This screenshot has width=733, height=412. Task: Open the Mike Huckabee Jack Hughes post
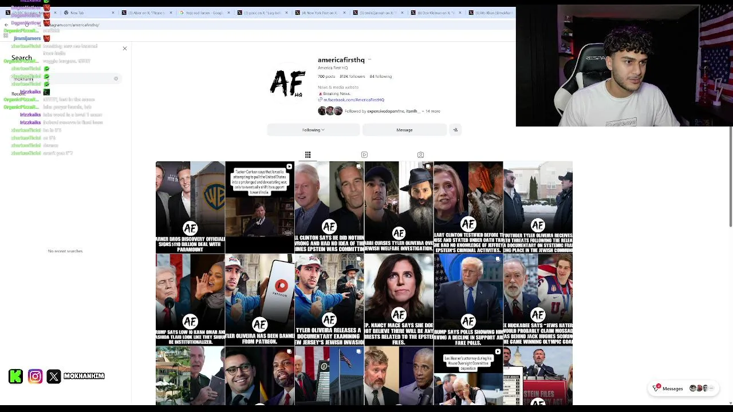coord(538,300)
